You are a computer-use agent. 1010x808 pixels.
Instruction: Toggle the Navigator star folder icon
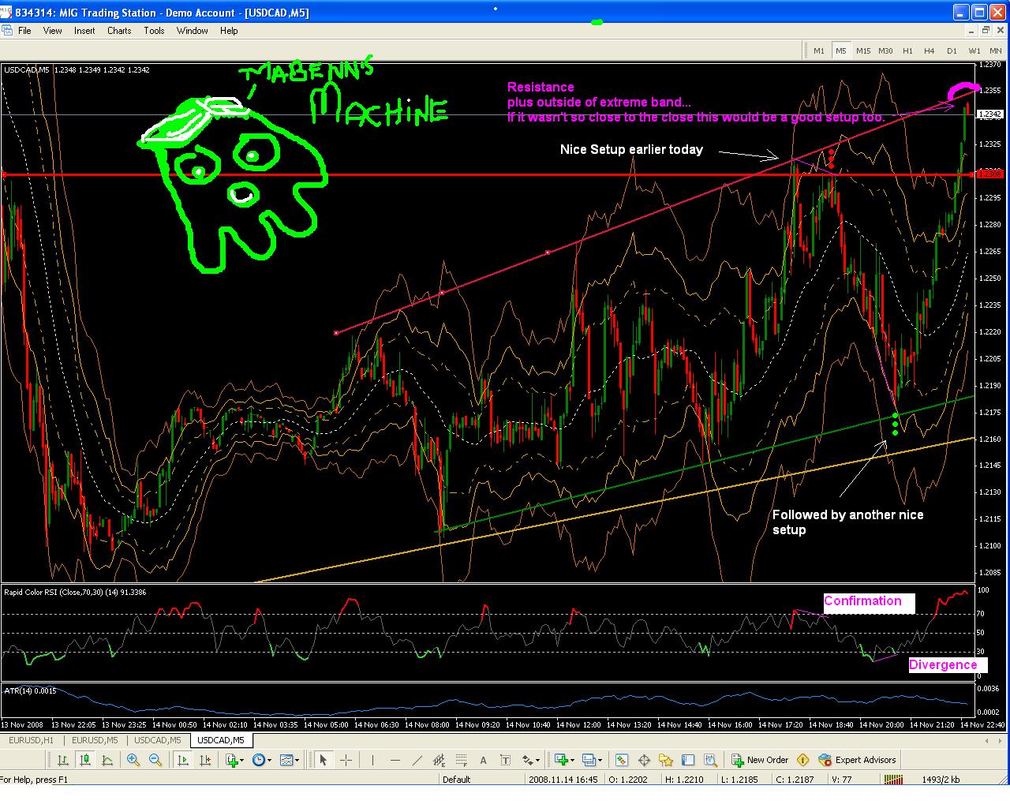[x=666, y=760]
